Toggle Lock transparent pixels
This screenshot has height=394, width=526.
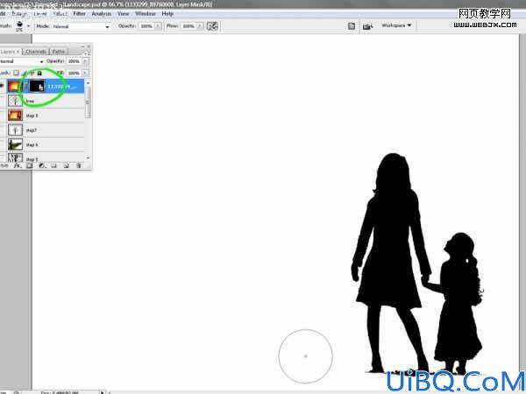click(x=16, y=73)
